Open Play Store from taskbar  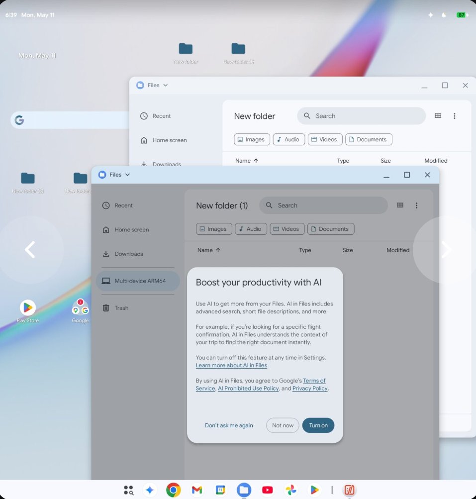coord(314,490)
